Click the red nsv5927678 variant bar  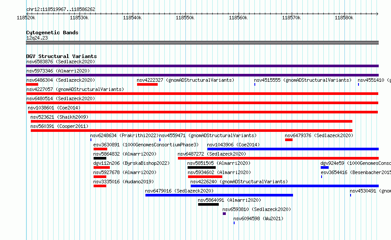point(100,177)
